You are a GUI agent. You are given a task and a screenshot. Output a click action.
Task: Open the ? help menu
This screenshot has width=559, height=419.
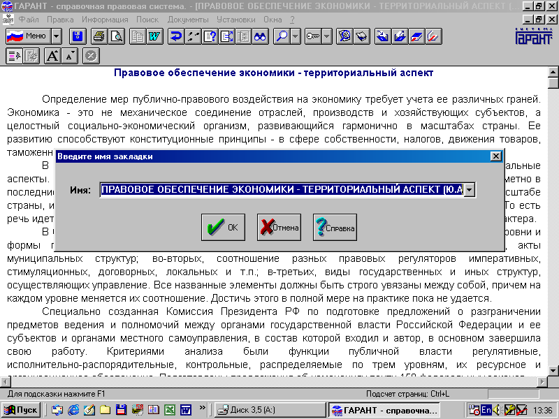pyautogui.click(x=292, y=20)
